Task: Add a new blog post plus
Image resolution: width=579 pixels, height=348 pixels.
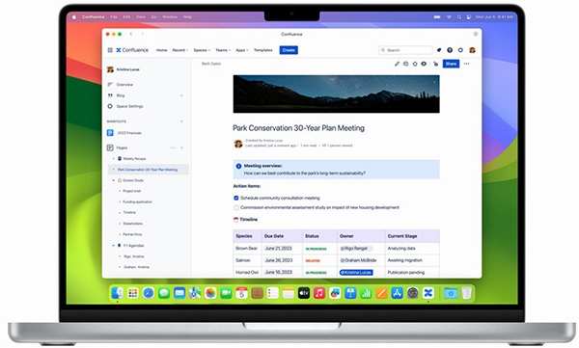Action: (x=181, y=95)
